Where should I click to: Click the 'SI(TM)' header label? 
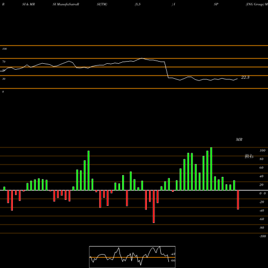pyautogui.click(x=102, y=4)
